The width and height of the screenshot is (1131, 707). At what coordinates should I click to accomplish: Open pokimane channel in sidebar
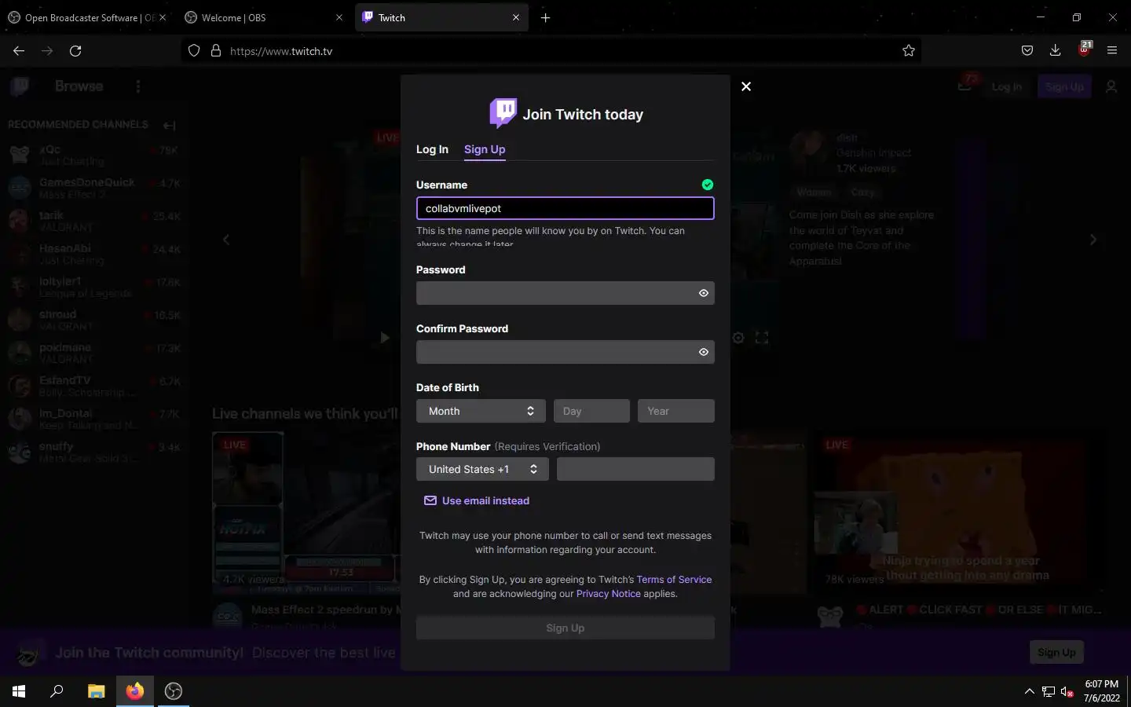tap(94, 353)
